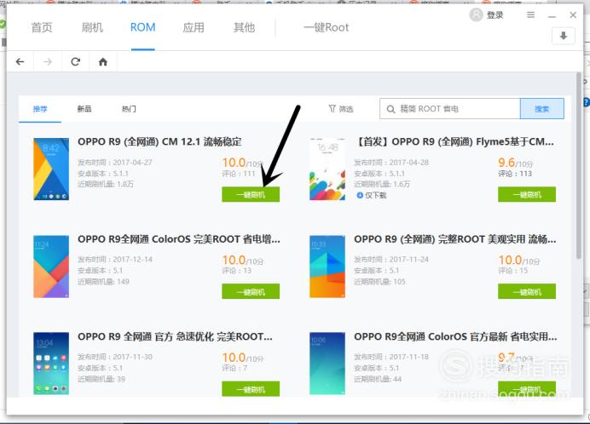Open OPPO R9全网通 ColorOS 官方最新 省电实用 title
This screenshot has width=590, height=424.
[455, 336]
